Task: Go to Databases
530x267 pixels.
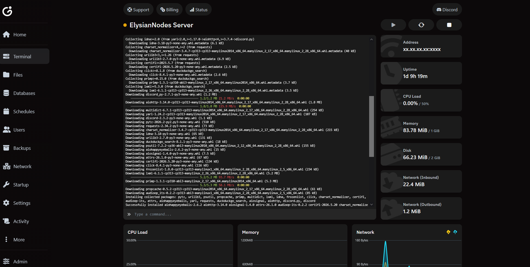Action: [25, 93]
